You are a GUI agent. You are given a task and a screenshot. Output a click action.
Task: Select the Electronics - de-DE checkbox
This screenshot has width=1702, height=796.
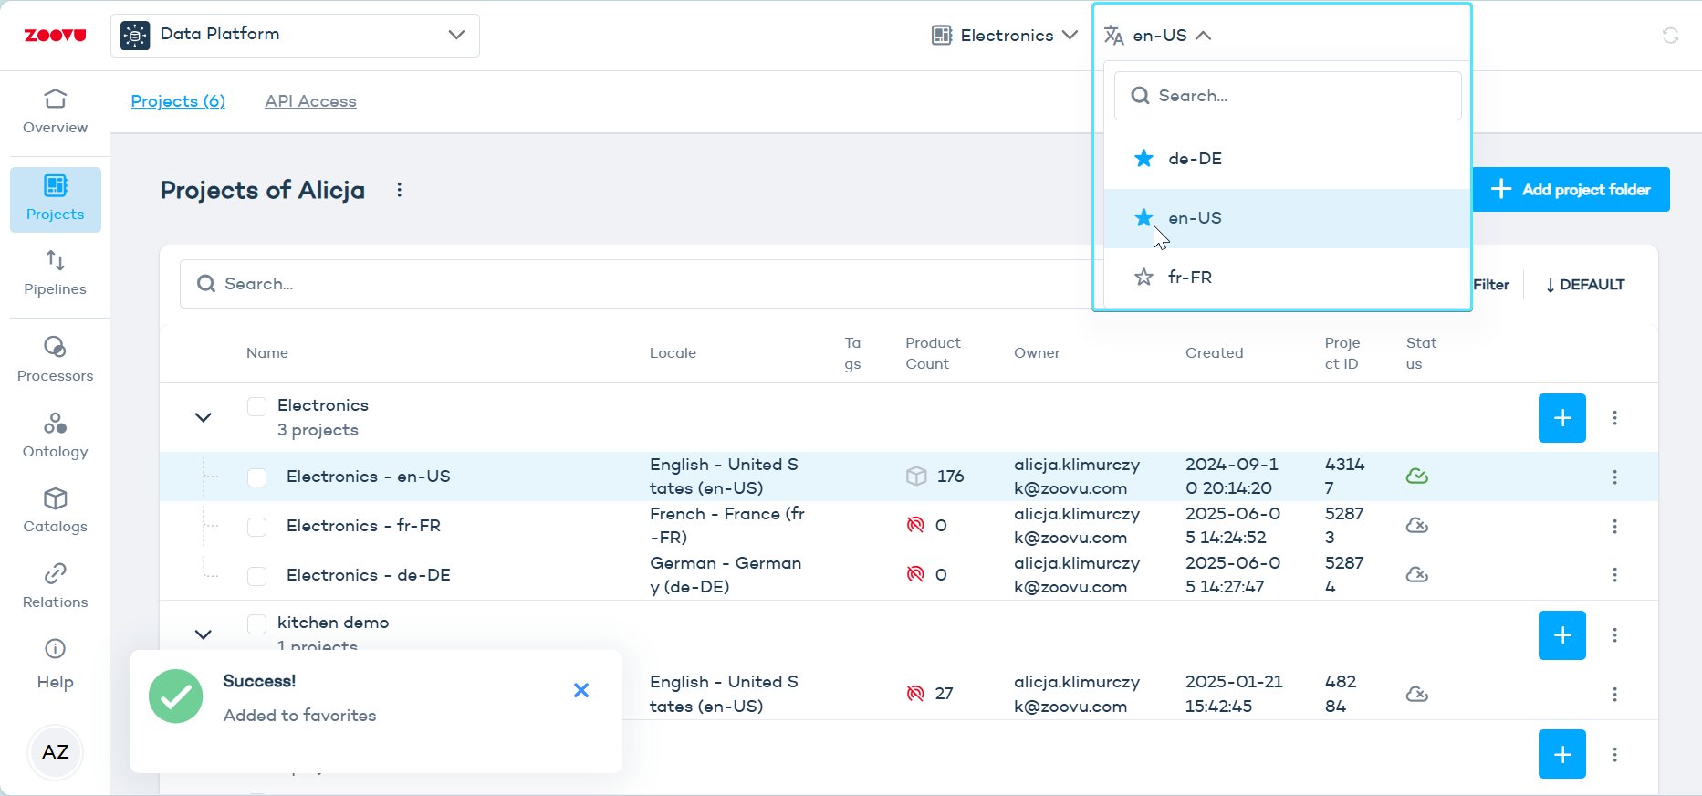(x=257, y=576)
